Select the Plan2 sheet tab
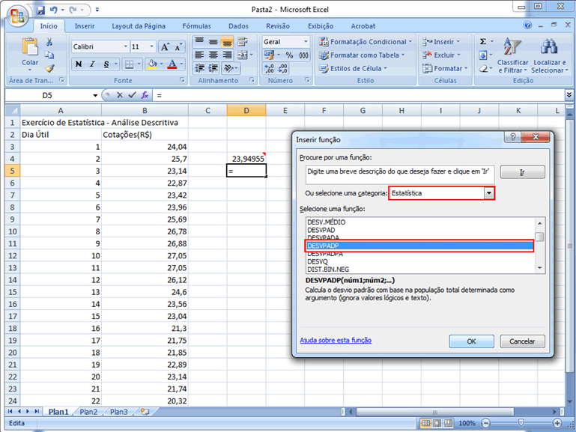Image resolution: width=576 pixels, height=432 pixels. tap(88, 412)
